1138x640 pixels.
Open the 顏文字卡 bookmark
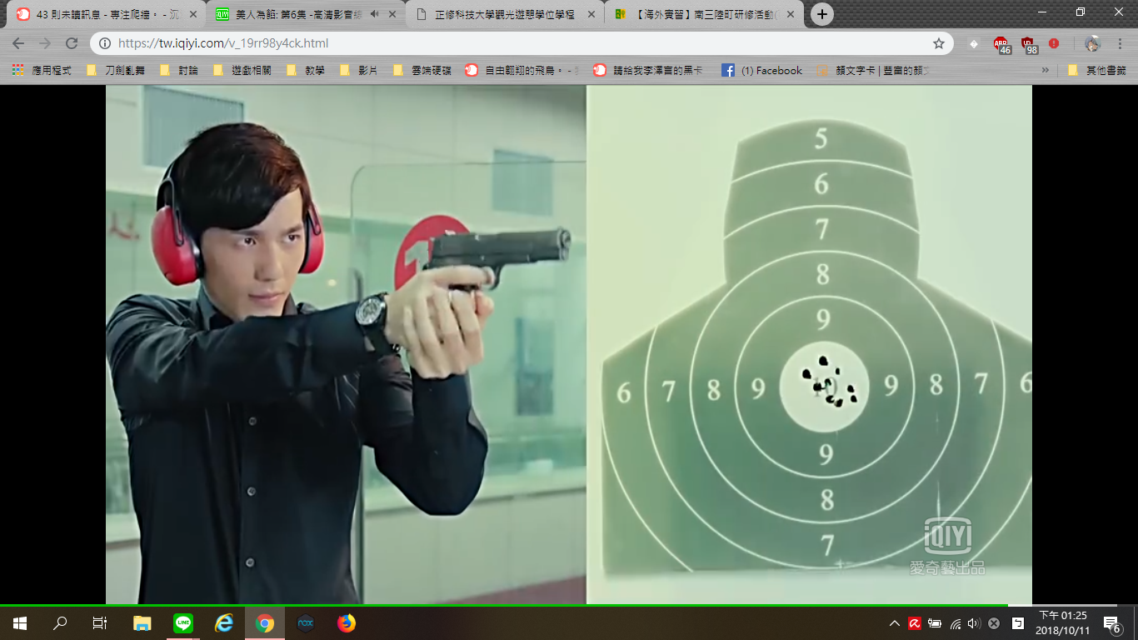click(x=873, y=71)
